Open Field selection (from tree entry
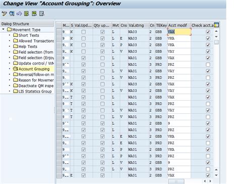Screen dimensions: 239x184 (36, 52)
